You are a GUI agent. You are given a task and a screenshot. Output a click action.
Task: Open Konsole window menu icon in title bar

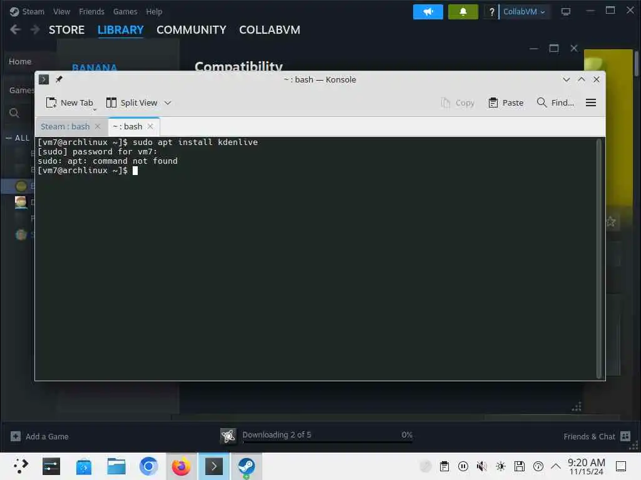[x=44, y=79]
